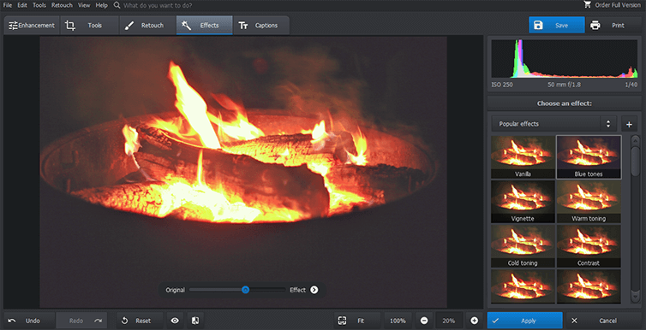This screenshot has width=646, height=330.
Task: Switch to the Captions tab
Action: 261,26
